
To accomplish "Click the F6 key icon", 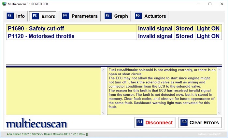I will point(138,16).
